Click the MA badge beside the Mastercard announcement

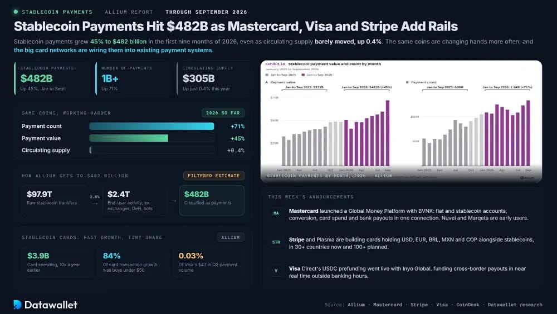coord(276,213)
